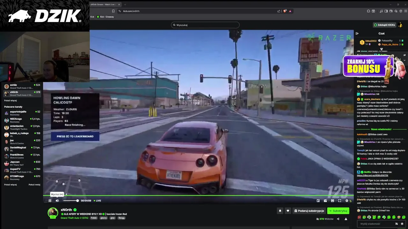Collapse the chat panel arrow icon
The image size is (408, 229).
[357, 33]
